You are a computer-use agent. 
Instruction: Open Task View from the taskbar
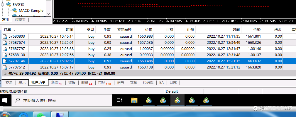click(x=119, y=100)
